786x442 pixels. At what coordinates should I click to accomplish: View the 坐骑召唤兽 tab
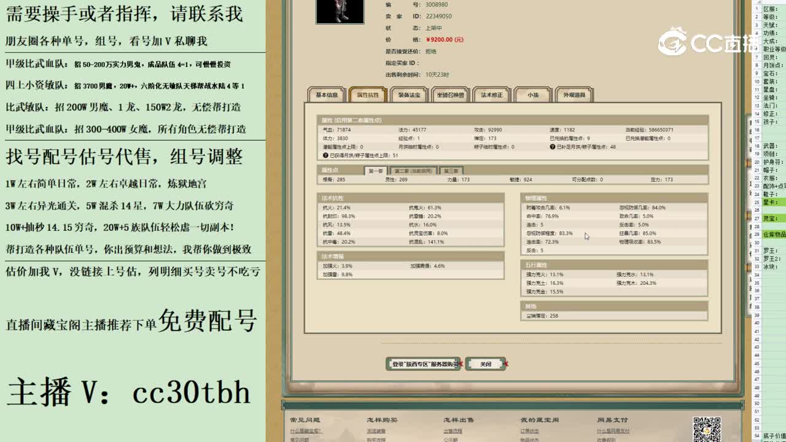point(451,95)
